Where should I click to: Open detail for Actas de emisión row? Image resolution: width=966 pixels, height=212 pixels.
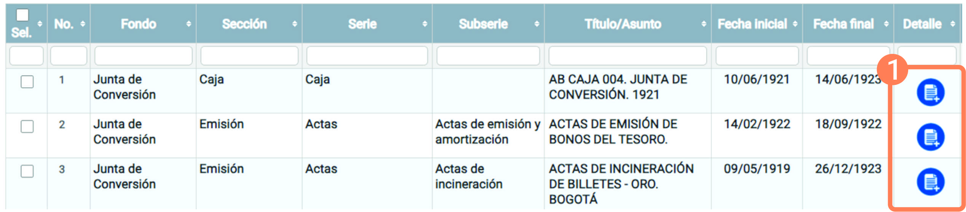coord(930,137)
